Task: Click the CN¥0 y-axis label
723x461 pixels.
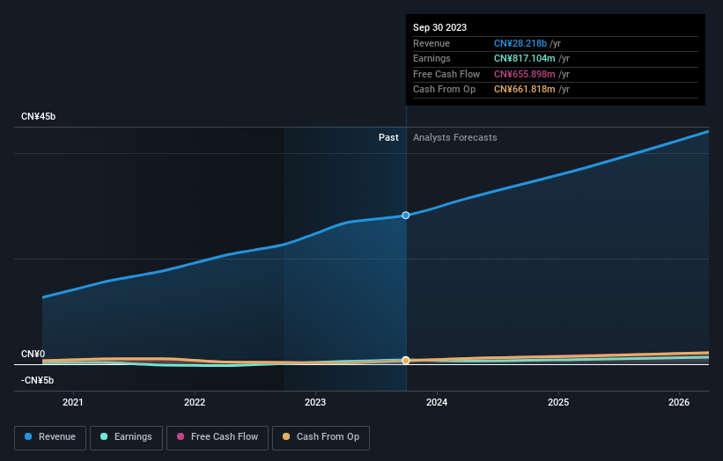Action: 33,354
